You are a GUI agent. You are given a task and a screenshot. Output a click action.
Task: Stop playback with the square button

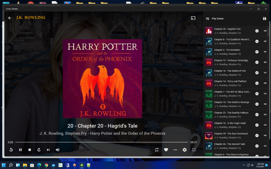pyautogui.click(x=30, y=150)
